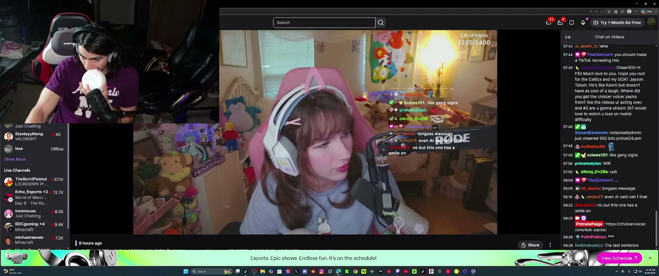This screenshot has width=659, height=276.
Task: Open TheBurntPeanut live channel
Action: tap(34, 181)
